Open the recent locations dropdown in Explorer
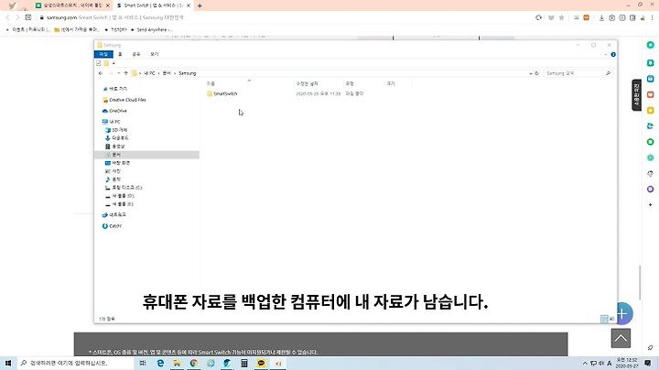The image size is (659, 370). pos(119,73)
